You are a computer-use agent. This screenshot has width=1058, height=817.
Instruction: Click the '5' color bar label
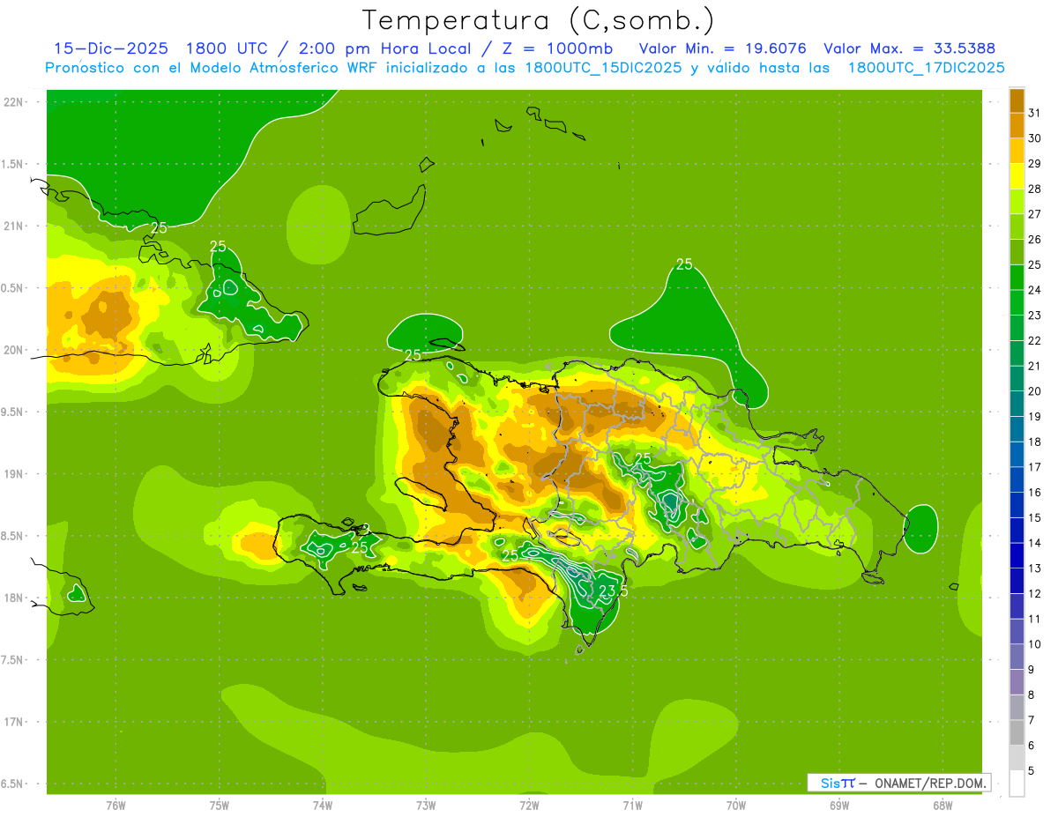1032,771
